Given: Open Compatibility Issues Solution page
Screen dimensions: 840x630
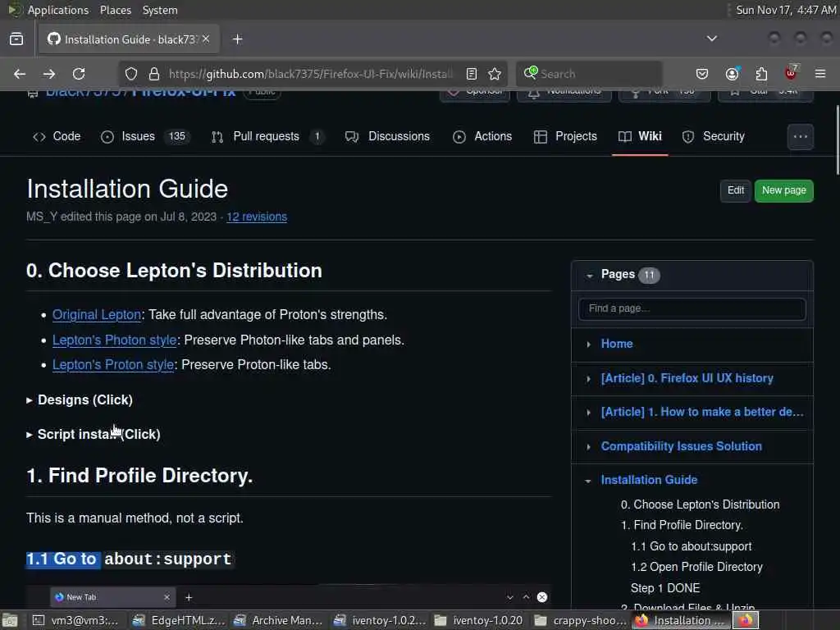Looking at the screenshot, I should (x=681, y=446).
